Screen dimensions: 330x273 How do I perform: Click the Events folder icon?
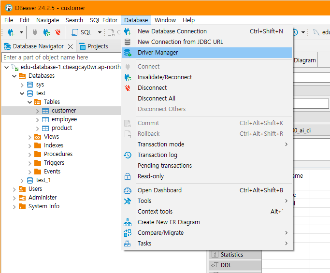point(38,172)
